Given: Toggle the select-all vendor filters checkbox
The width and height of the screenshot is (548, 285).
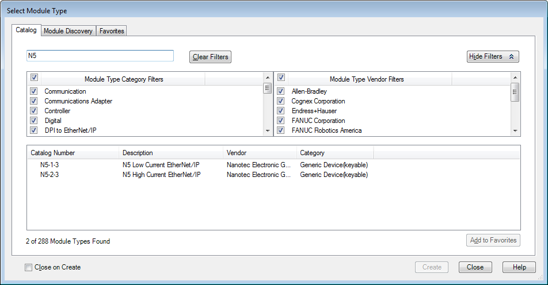Looking at the screenshot, I should coord(281,78).
